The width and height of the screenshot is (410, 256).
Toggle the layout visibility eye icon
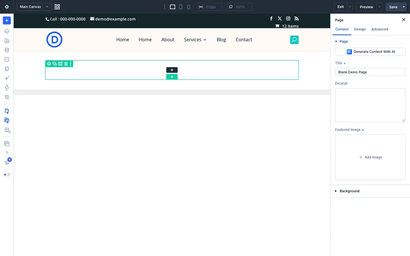point(7,130)
